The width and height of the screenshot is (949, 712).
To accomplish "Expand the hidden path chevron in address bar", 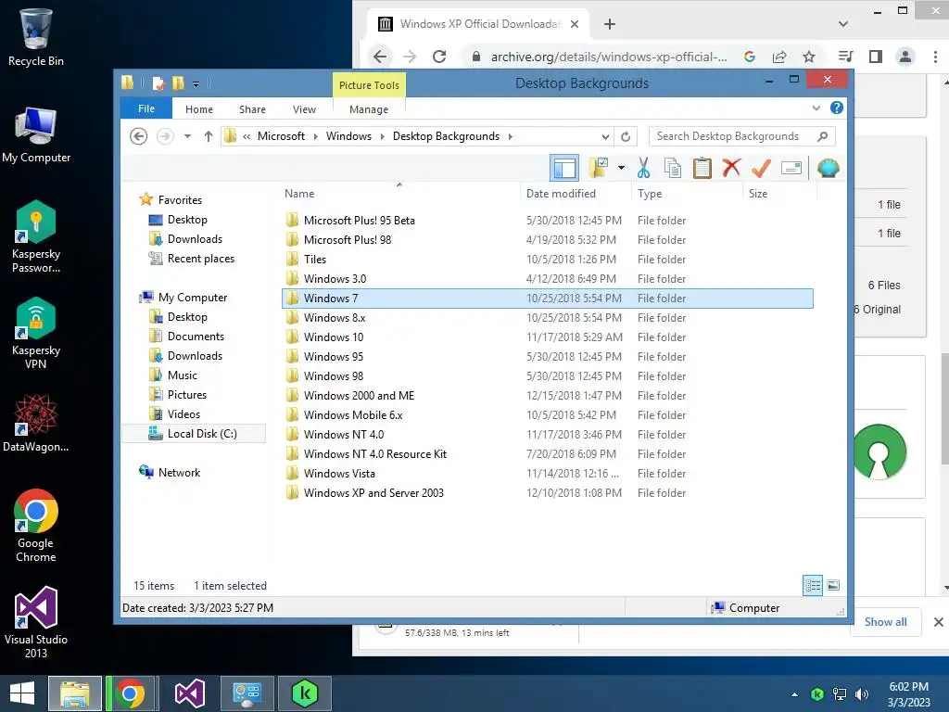I will 247,136.
